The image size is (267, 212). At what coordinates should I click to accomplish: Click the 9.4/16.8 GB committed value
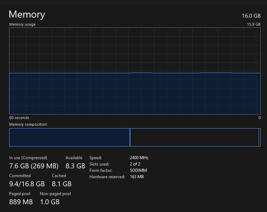tap(27, 184)
